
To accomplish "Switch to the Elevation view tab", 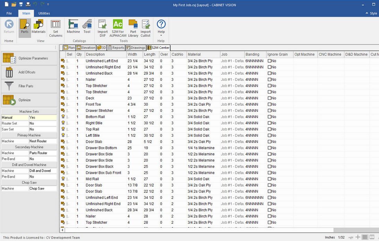I will 86,48.
